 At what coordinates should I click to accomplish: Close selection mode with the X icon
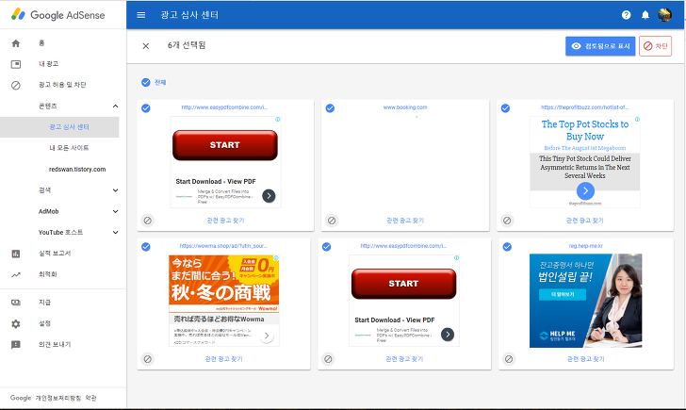point(146,46)
